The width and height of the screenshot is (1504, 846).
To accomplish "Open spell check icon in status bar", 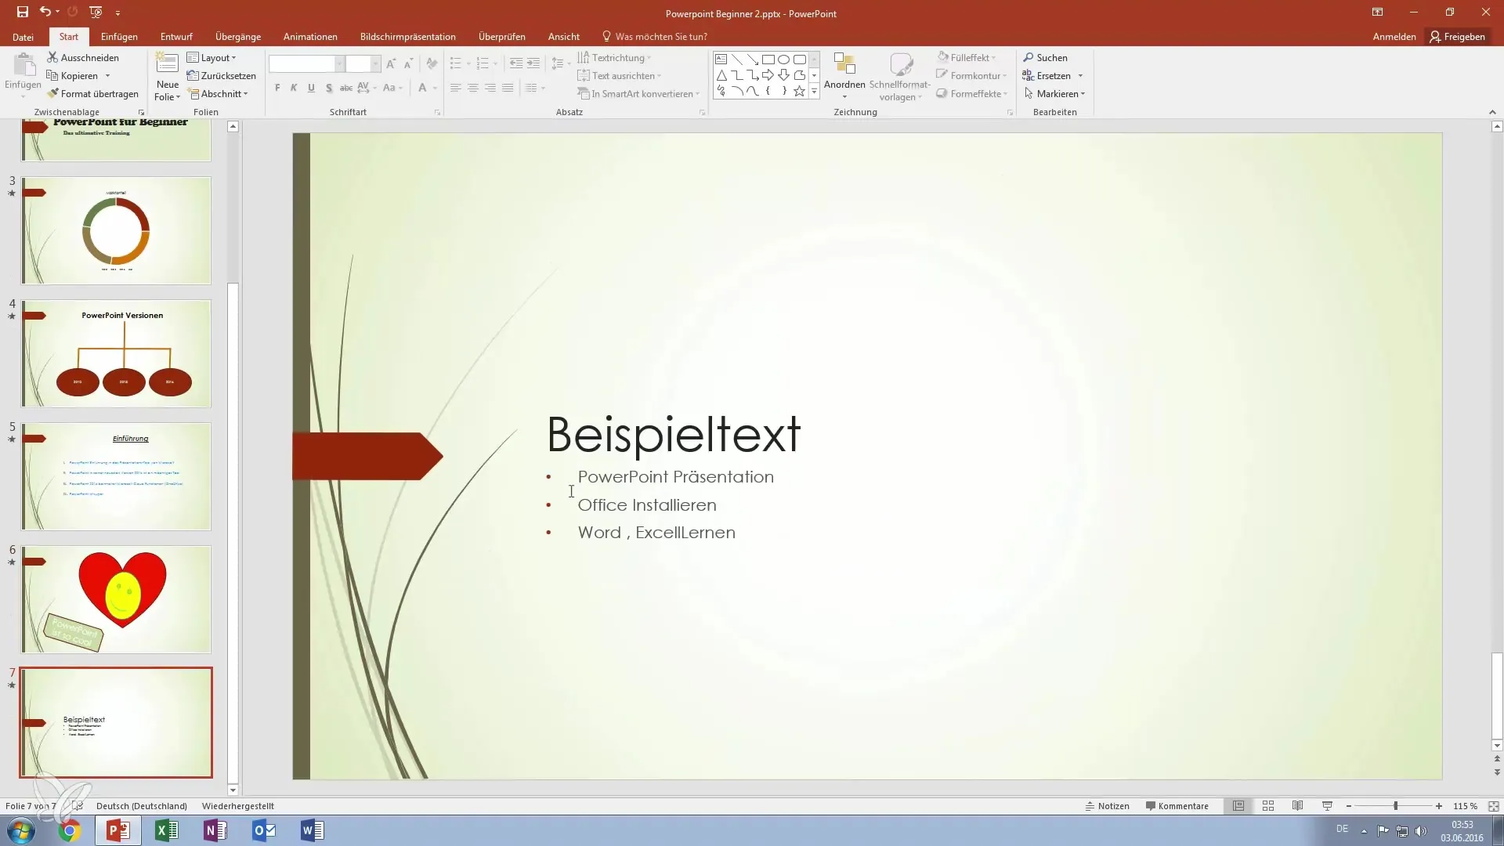I will pyautogui.click(x=77, y=806).
